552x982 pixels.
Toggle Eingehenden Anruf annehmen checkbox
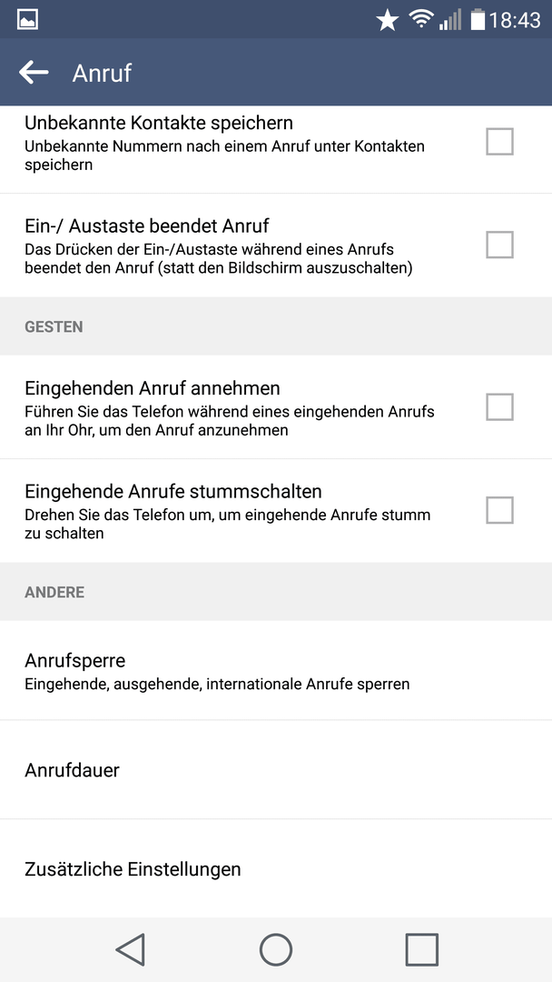(499, 407)
